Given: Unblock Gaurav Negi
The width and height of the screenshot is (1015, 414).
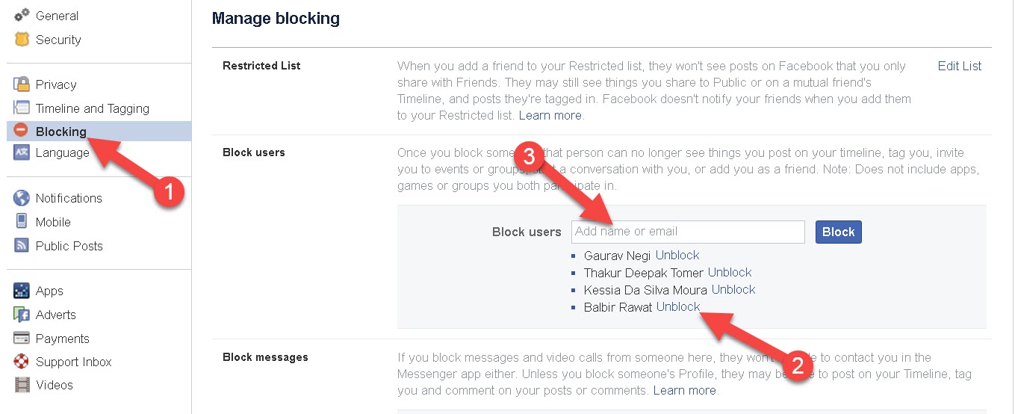Looking at the screenshot, I should pyautogui.click(x=677, y=255).
